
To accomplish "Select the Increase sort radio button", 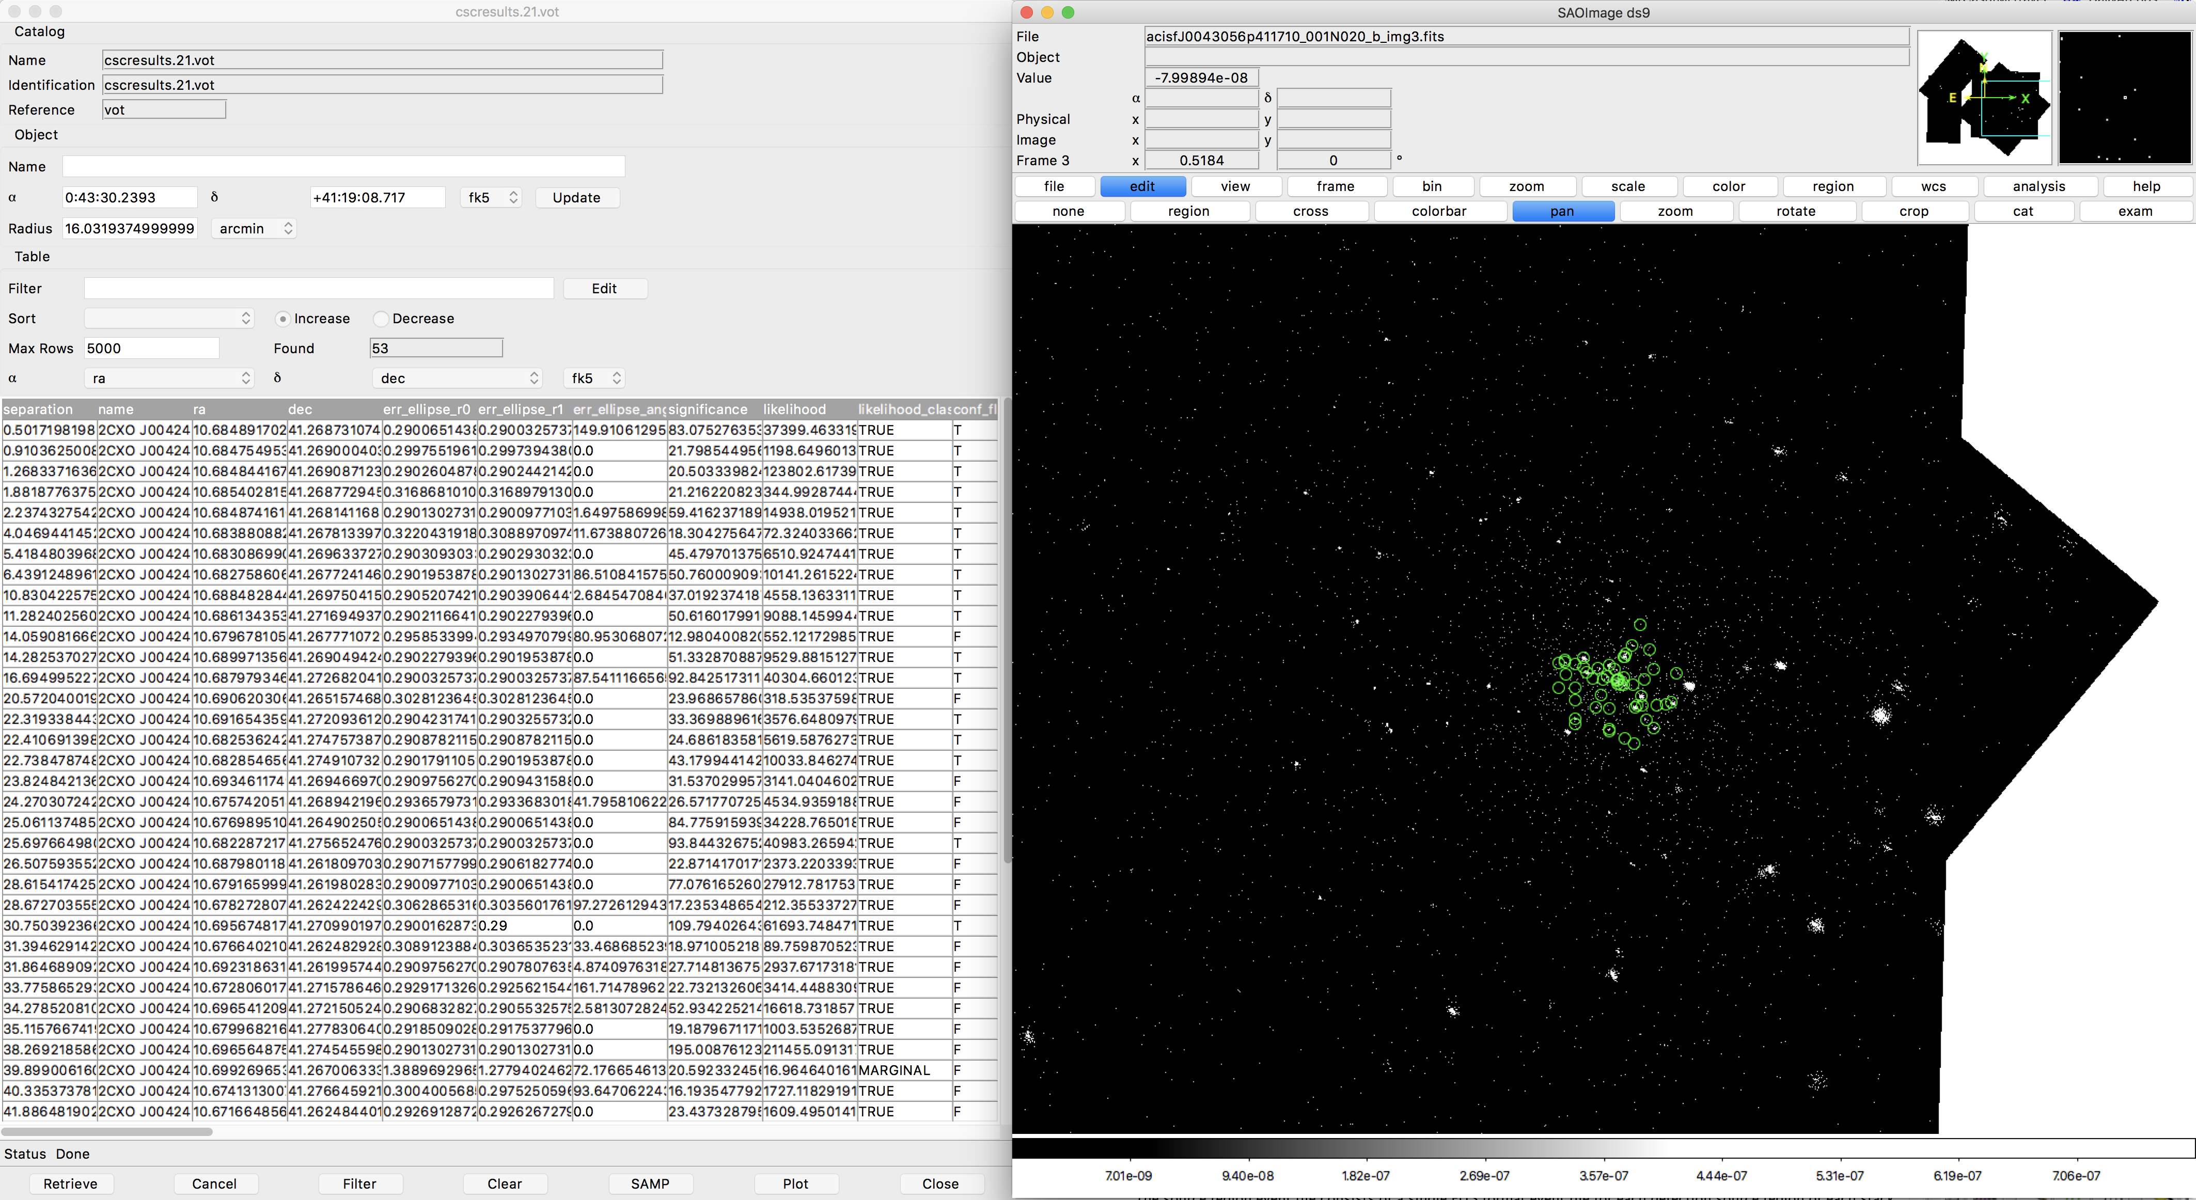I will click(283, 319).
